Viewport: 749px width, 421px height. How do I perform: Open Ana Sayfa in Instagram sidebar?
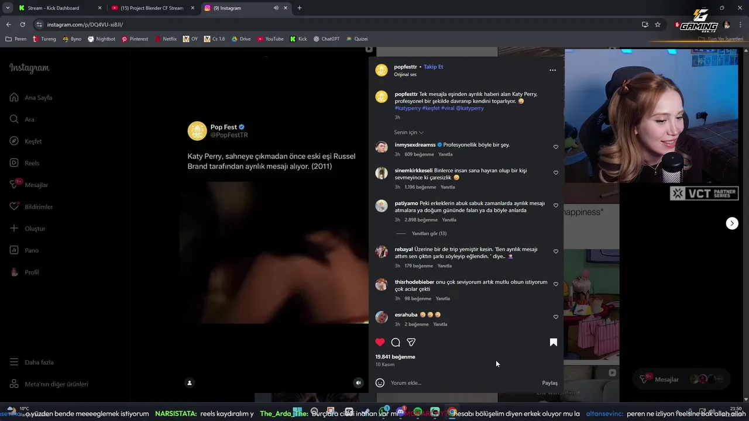pyautogui.click(x=31, y=98)
